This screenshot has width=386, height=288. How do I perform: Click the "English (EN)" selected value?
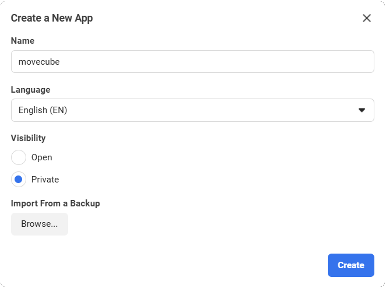pos(43,110)
